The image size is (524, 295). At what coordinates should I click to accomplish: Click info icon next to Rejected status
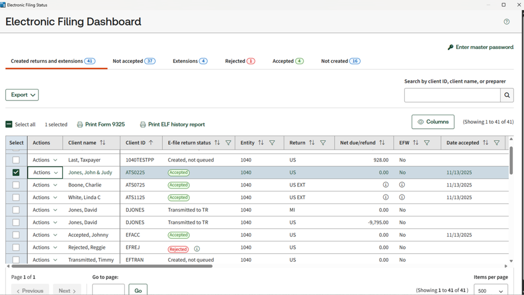tap(197, 249)
